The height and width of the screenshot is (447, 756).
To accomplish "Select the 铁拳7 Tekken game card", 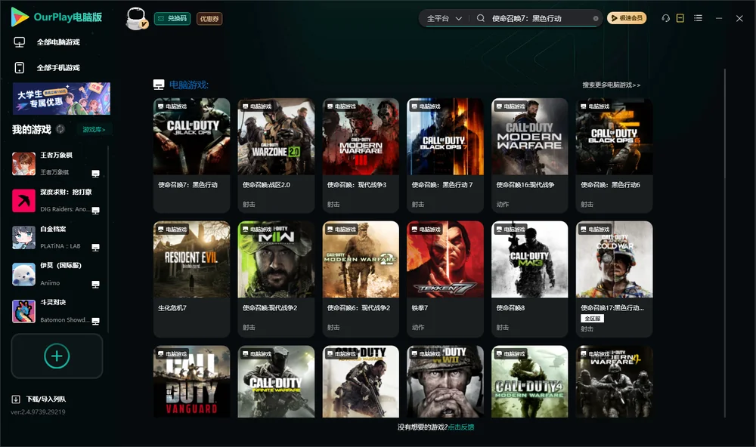I will (x=445, y=279).
